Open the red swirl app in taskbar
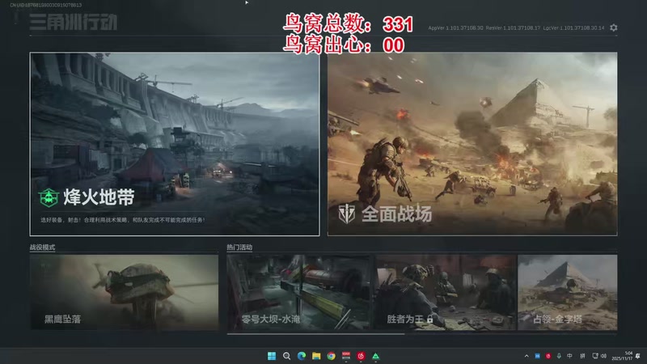Screen dimensions: 647x364 (x=361, y=356)
